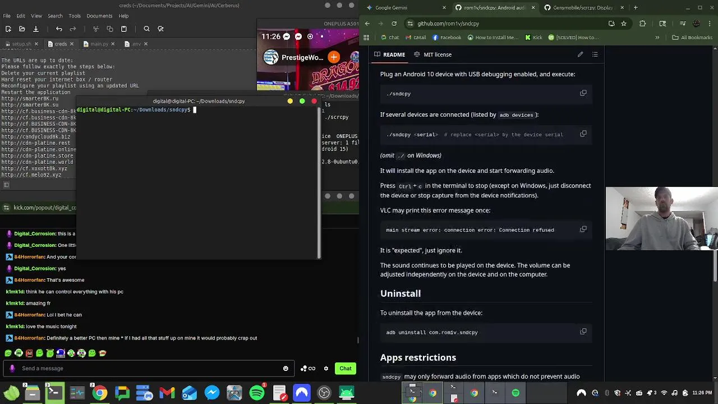Click the orange plus button in phone mirror
The width and height of the screenshot is (718, 404).
(x=334, y=57)
